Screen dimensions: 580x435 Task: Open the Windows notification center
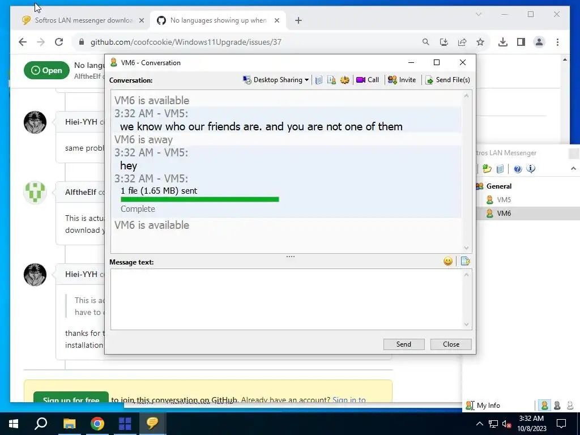click(x=561, y=424)
